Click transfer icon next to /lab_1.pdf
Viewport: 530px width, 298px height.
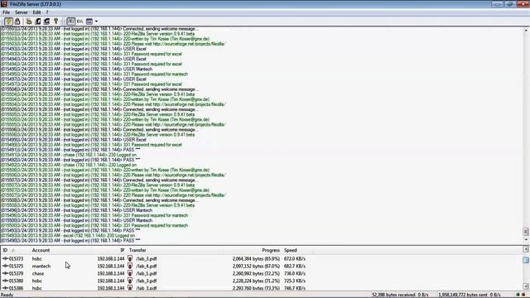coord(130,273)
